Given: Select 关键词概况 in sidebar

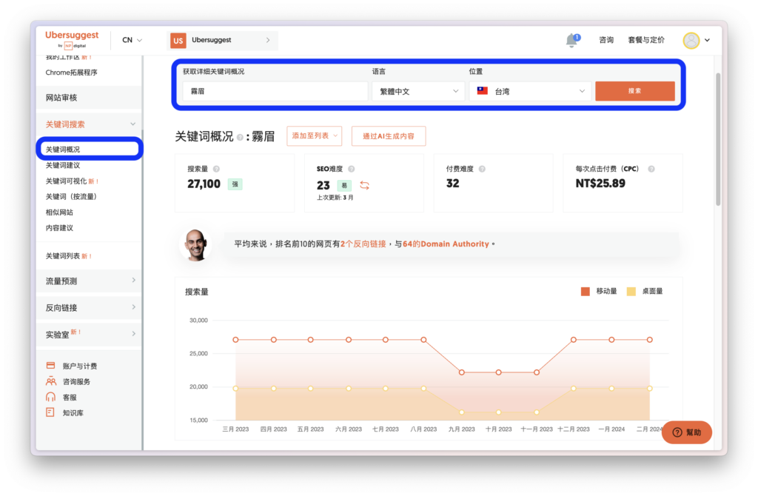Looking at the screenshot, I should 63,150.
